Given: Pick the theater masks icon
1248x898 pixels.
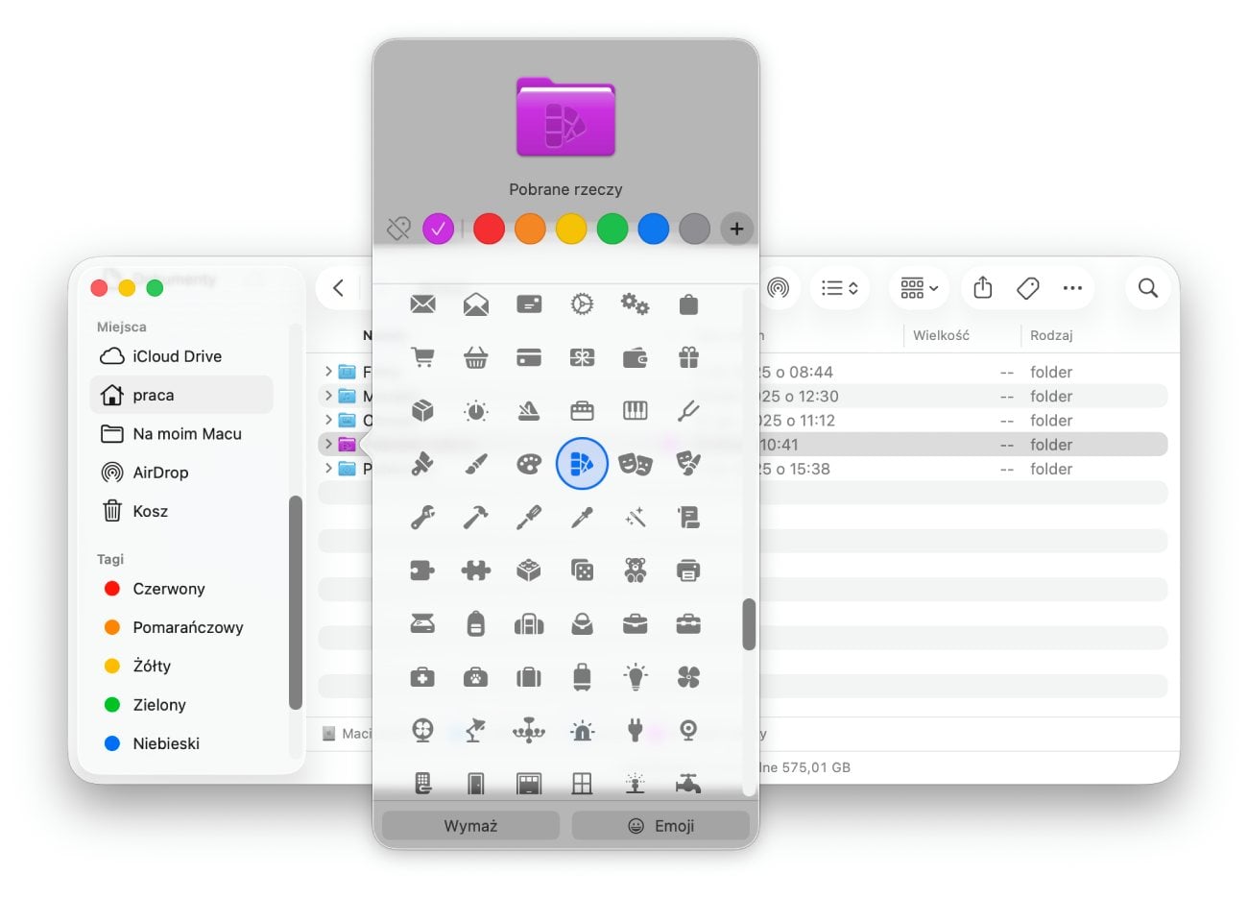Looking at the screenshot, I should pos(635,464).
